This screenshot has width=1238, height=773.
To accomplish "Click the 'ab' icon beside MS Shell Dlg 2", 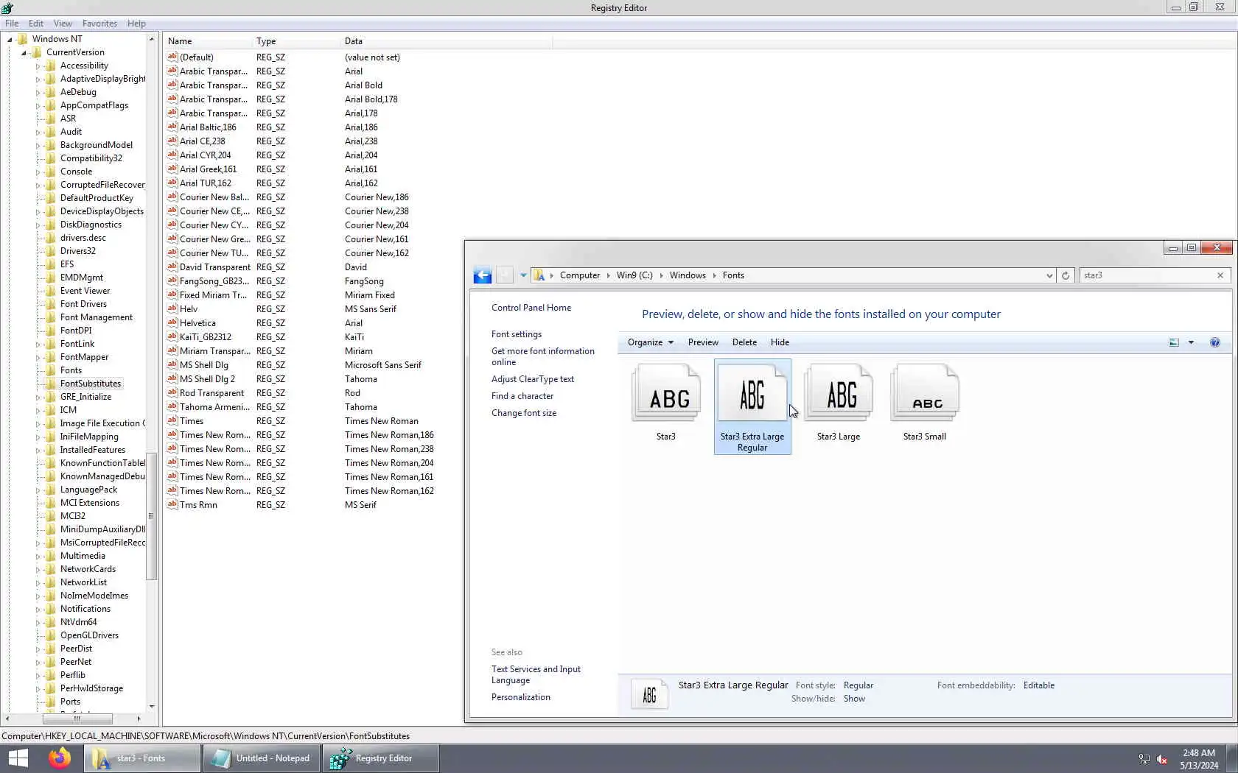I will [x=172, y=378].
